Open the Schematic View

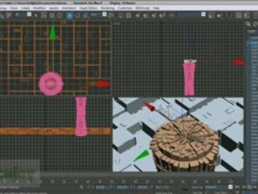point(247,16)
